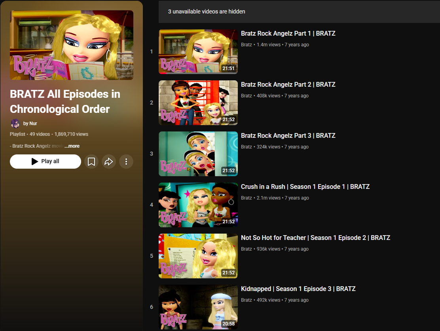Open the by Nur channel link
The height and width of the screenshot is (331, 440).
(x=30, y=124)
